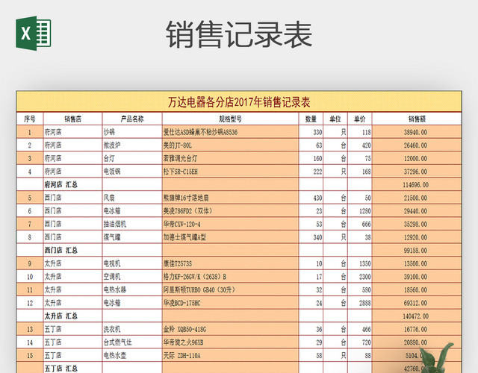Click the 规格型号 column header
The height and width of the screenshot is (373, 478).
(x=230, y=119)
